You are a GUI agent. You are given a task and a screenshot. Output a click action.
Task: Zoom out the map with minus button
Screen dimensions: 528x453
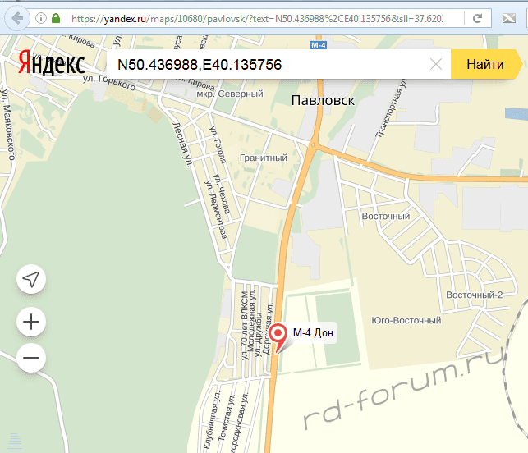pyautogui.click(x=31, y=358)
